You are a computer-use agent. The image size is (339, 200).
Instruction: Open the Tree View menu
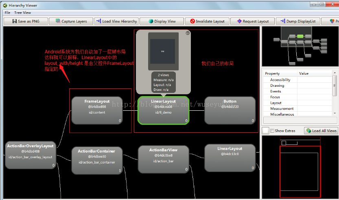(22, 13)
